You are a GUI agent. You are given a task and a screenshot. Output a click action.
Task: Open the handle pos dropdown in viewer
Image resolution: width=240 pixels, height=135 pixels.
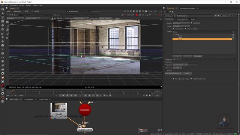pos(81,18)
